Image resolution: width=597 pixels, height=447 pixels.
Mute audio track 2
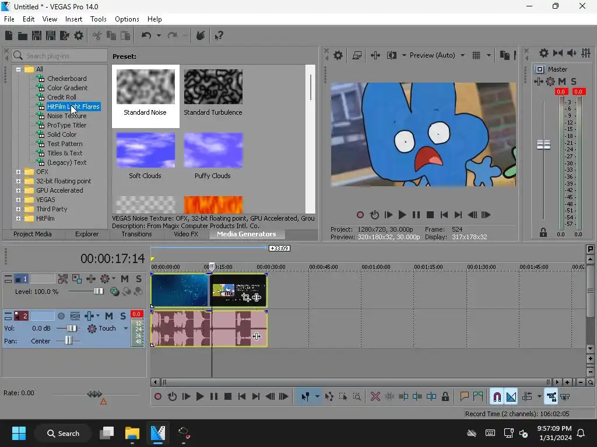pos(109,316)
